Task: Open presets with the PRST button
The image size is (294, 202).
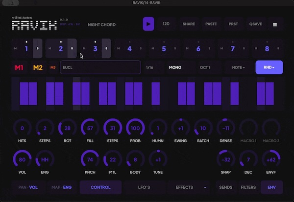Action: (x=233, y=24)
